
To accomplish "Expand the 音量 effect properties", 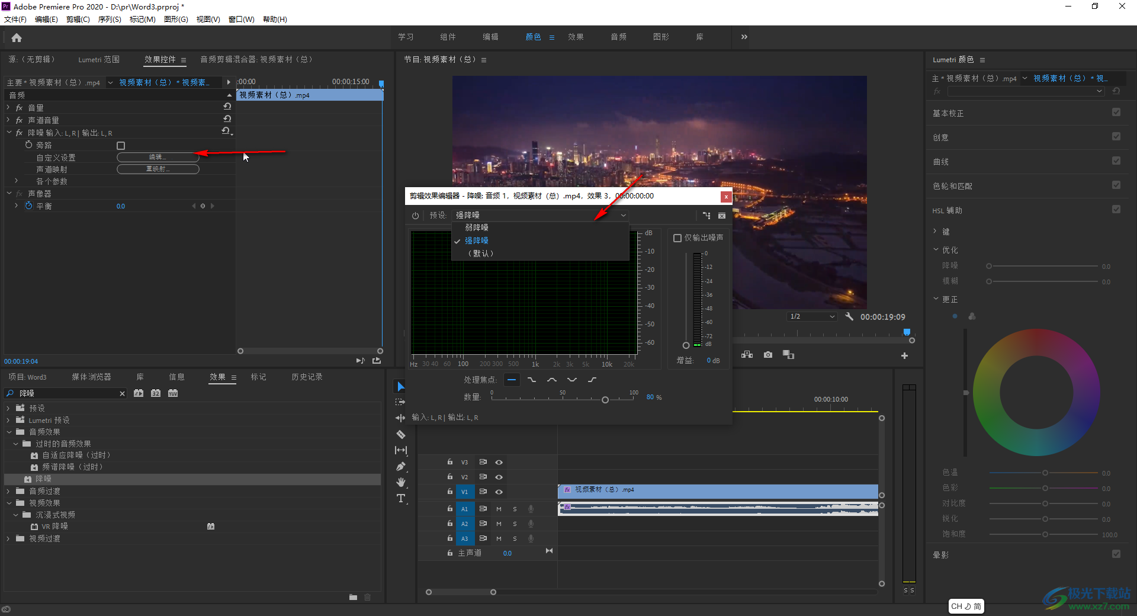I will [8, 107].
